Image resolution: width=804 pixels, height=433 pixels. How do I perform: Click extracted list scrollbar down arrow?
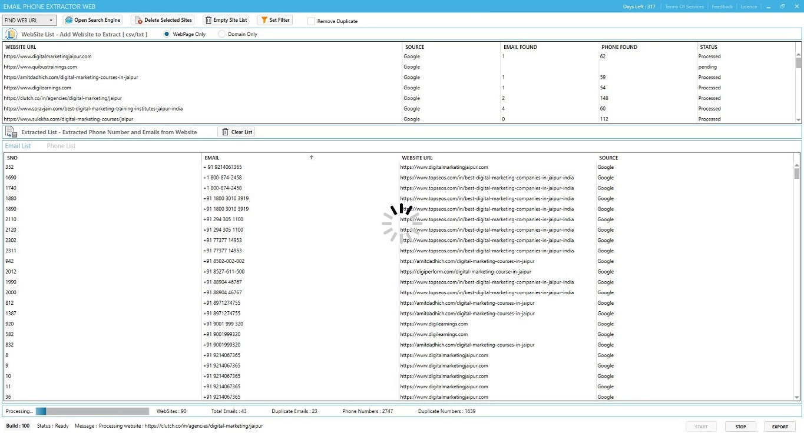(x=798, y=398)
